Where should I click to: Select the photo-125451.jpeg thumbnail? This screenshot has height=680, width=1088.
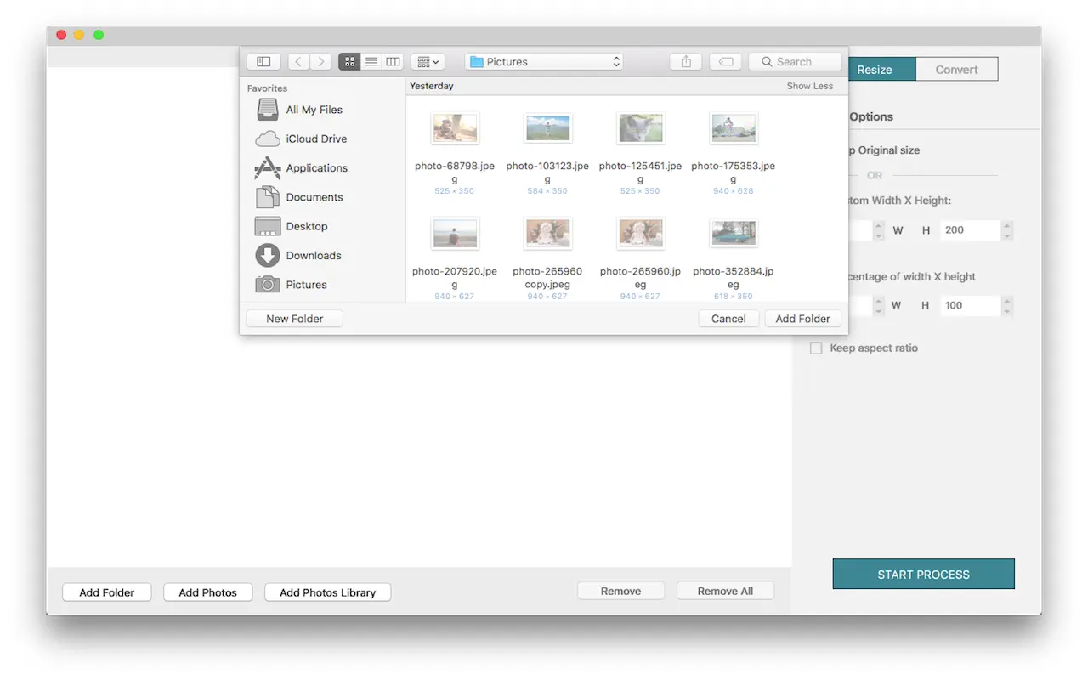point(640,129)
